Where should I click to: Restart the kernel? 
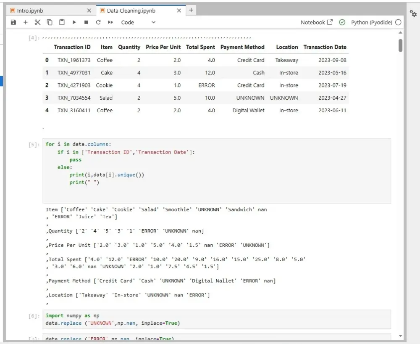98,22
